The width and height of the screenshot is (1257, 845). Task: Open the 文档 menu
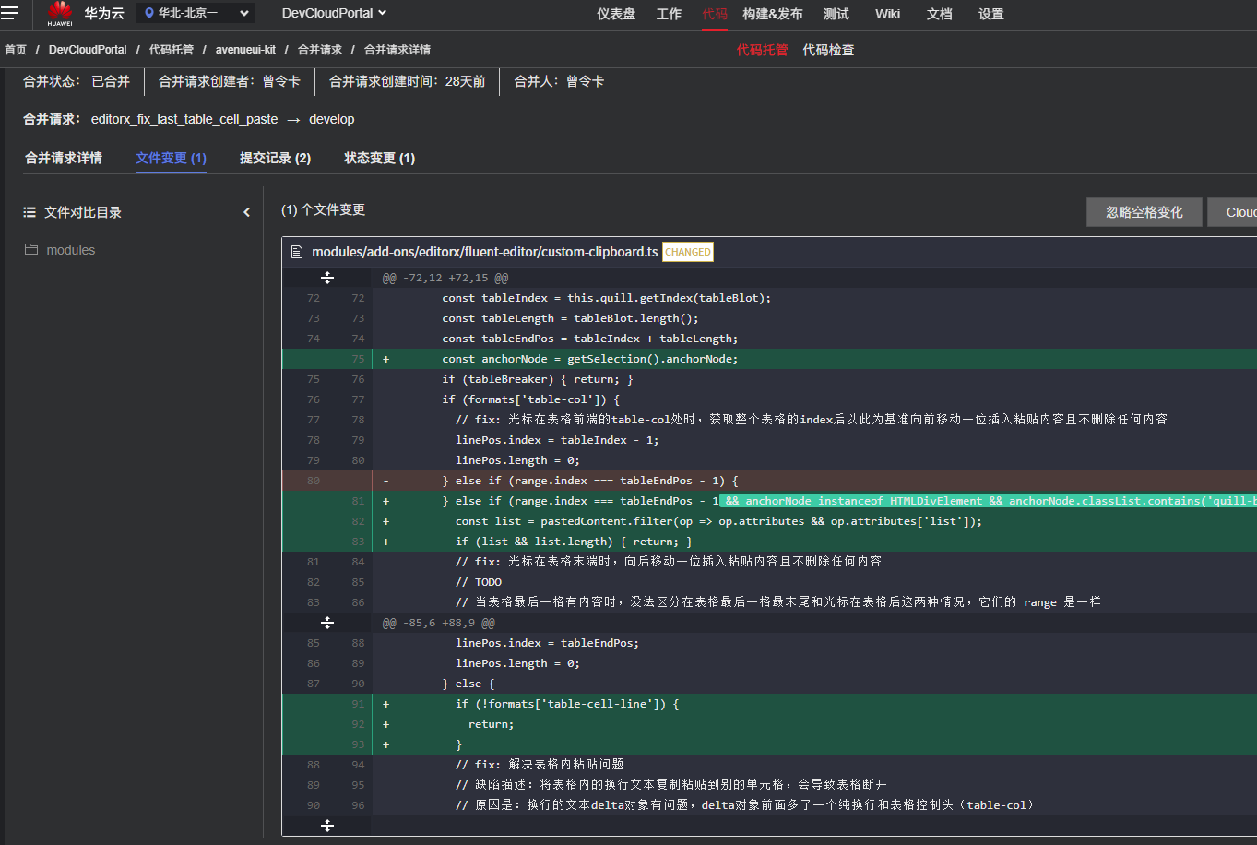click(940, 14)
